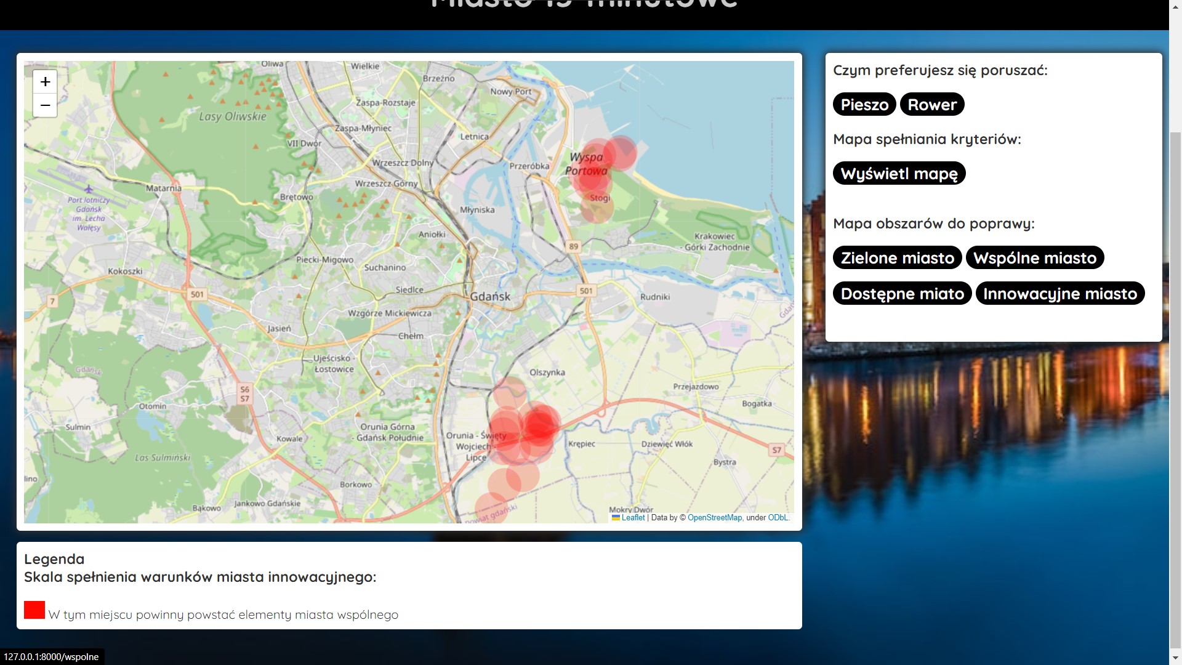Zoom out the map with minus button
The height and width of the screenshot is (665, 1182).
click(45, 105)
